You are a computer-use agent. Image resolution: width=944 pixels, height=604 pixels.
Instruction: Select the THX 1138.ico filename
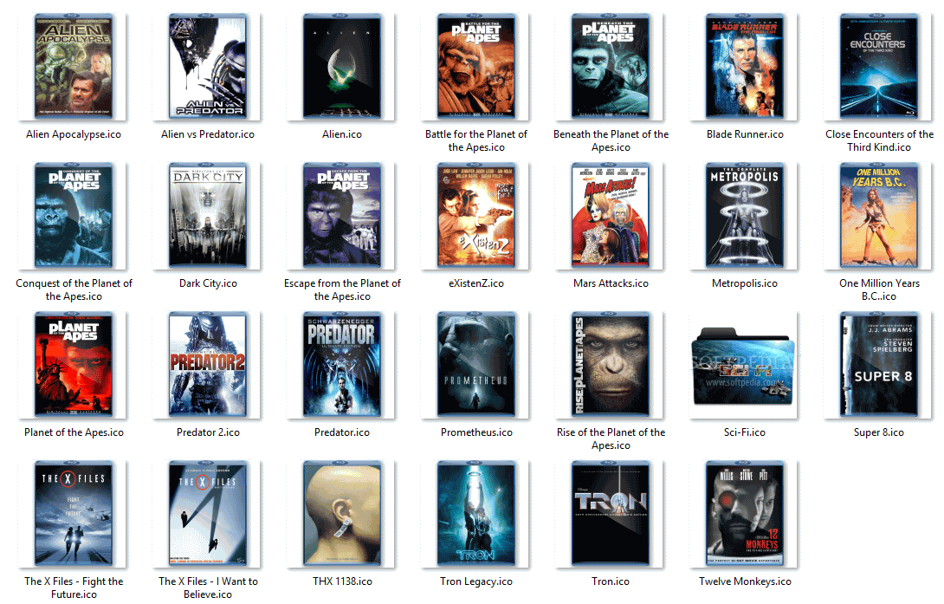pos(342,581)
